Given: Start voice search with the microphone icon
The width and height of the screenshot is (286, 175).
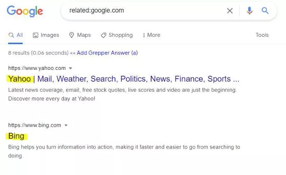Looking at the screenshot, I should (249, 11).
